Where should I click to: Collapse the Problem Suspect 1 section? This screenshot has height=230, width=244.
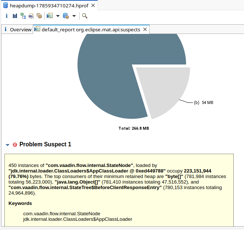[7, 145]
